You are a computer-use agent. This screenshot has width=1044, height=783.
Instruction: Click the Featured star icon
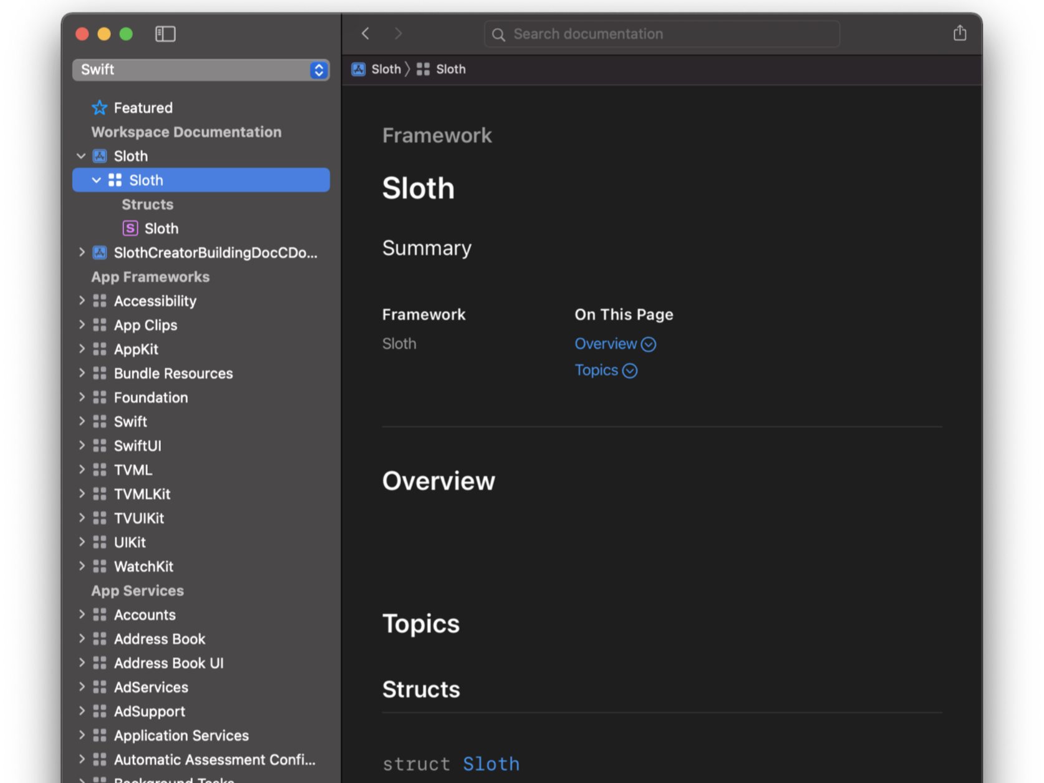pyautogui.click(x=99, y=108)
